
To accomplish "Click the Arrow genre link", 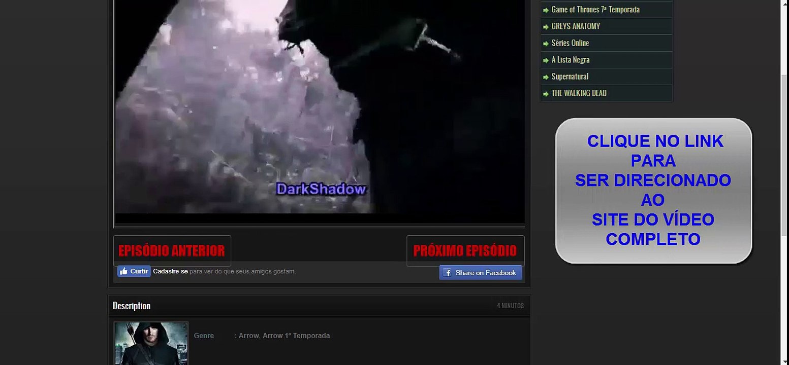I will pyautogui.click(x=248, y=336).
